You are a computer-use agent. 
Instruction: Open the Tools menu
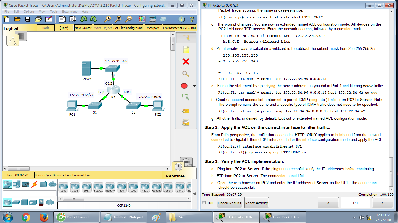(54, 12)
